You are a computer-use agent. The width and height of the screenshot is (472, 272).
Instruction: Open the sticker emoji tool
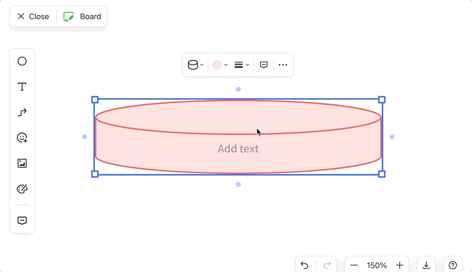[x=22, y=138]
